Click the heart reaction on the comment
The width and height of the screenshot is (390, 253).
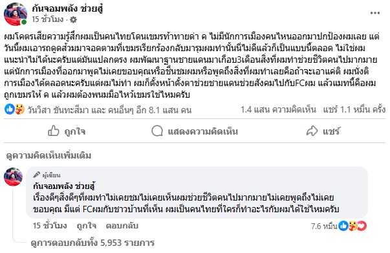pos(362,226)
